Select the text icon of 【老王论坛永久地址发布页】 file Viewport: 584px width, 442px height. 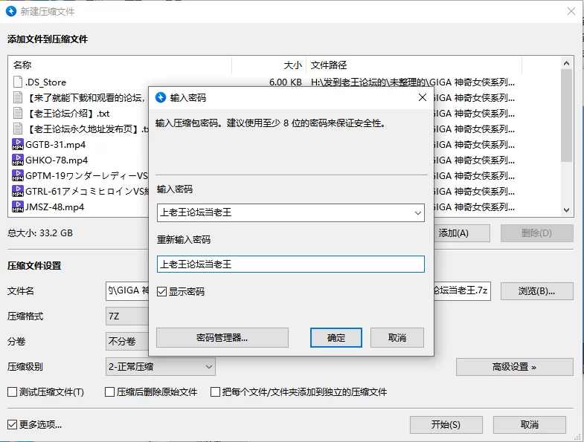18,129
